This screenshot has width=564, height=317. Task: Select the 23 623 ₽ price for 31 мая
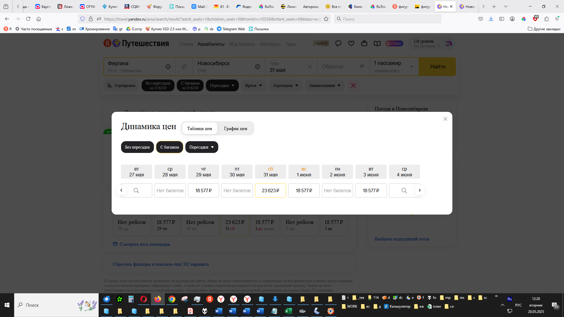(x=270, y=190)
